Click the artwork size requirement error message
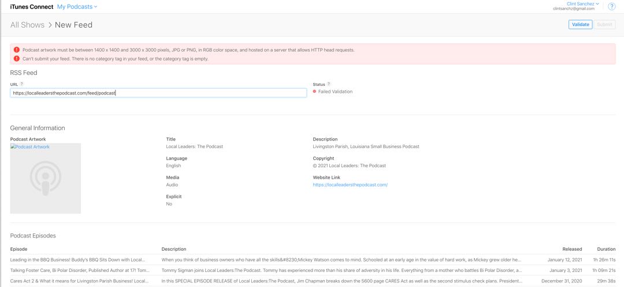This screenshot has width=624, height=287. pyautogui.click(x=188, y=50)
